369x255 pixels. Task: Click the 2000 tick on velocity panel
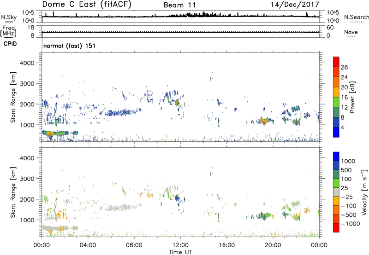[x=27, y=199]
